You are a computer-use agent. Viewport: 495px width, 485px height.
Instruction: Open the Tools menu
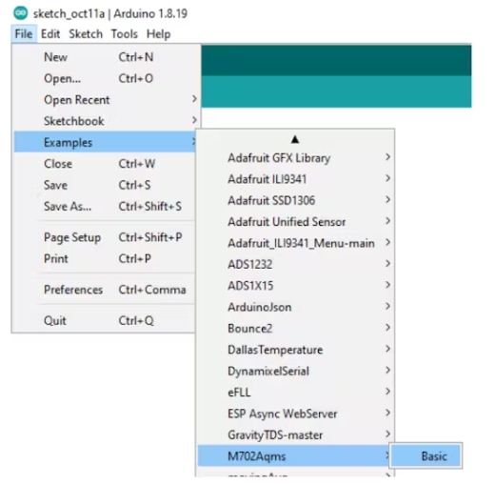pos(125,33)
